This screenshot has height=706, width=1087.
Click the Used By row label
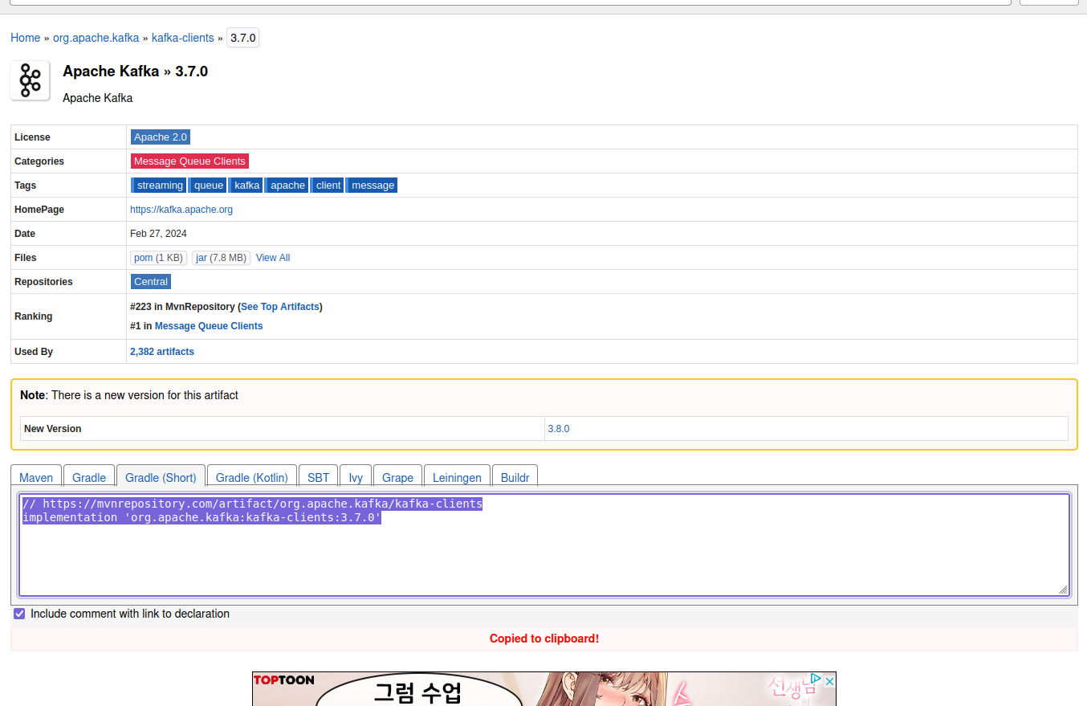point(34,352)
